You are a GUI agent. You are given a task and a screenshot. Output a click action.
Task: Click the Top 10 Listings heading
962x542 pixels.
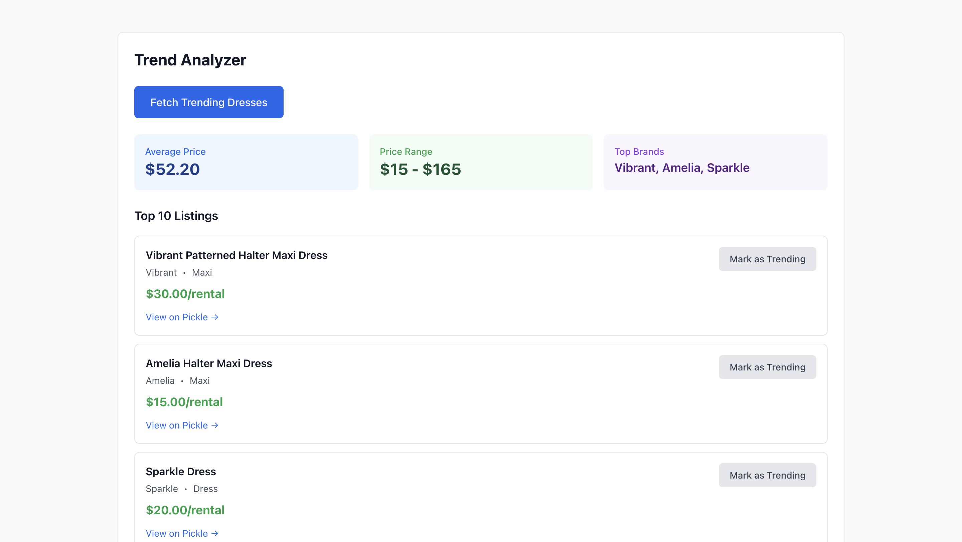point(176,216)
